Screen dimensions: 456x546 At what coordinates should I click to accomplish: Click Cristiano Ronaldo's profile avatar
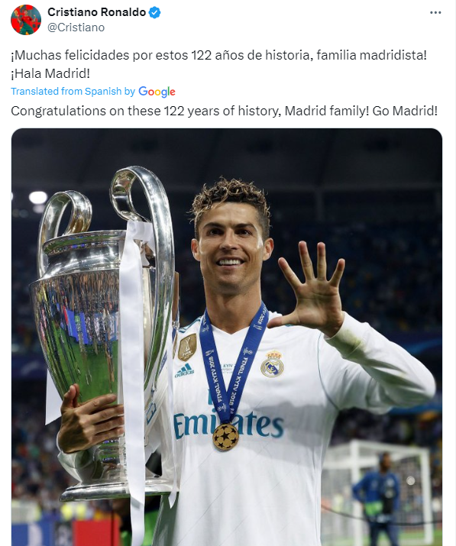[26, 20]
